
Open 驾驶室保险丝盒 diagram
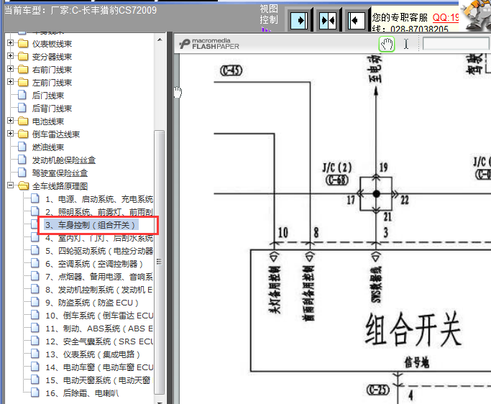pyautogui.click(x=60, y=173)
